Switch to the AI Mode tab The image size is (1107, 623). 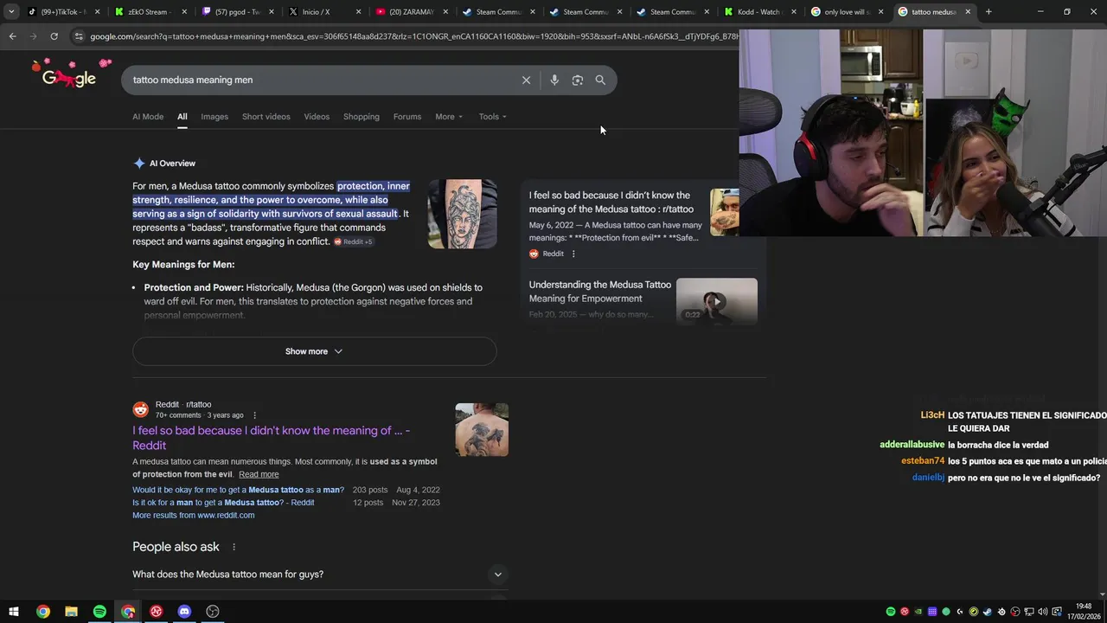pyautogui.click(x=148, y=117)
